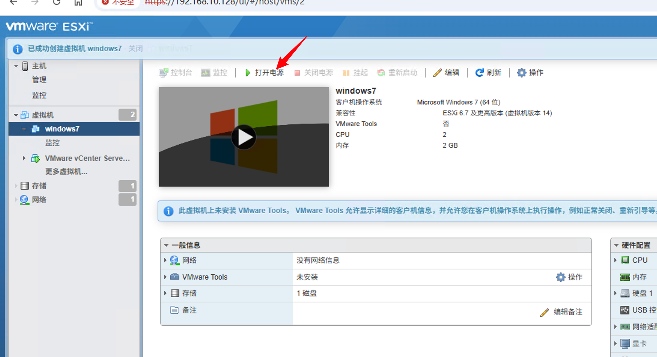Collapse the 硬件配置 panel

point(616,245)
